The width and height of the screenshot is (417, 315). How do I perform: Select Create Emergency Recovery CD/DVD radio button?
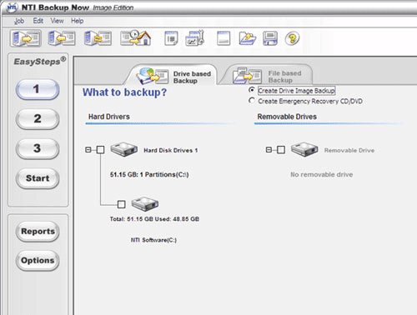[x=252, y=101]
